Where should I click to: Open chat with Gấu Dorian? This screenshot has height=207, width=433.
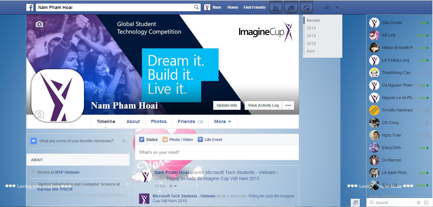pyautogui.click(x=399, y=23)
